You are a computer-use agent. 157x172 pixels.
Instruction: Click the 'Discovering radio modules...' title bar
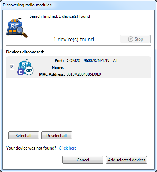tap(78, 5)
